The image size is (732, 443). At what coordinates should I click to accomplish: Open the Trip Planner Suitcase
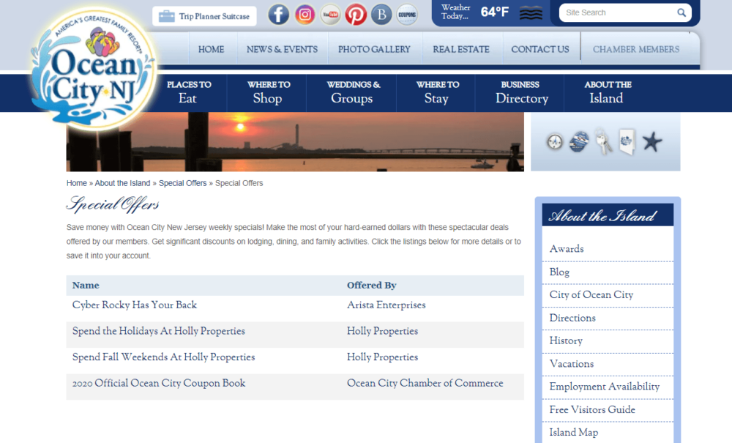203,15
